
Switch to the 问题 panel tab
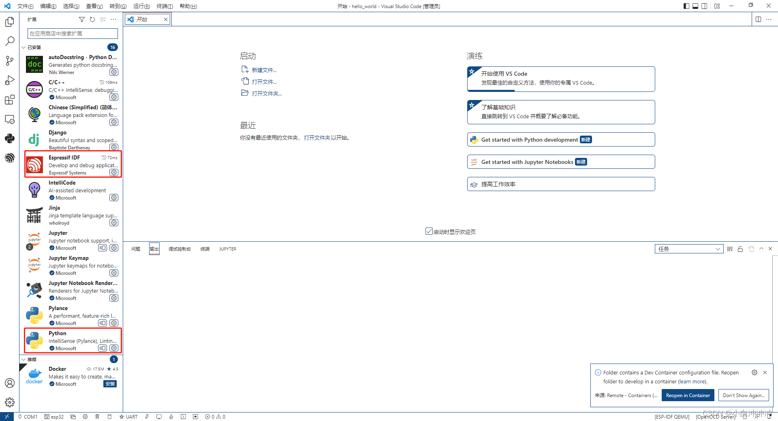click(136, 249)
